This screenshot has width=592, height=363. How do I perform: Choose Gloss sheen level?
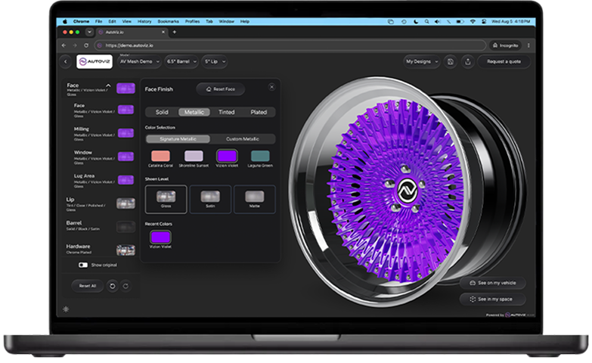click(166, 199)
